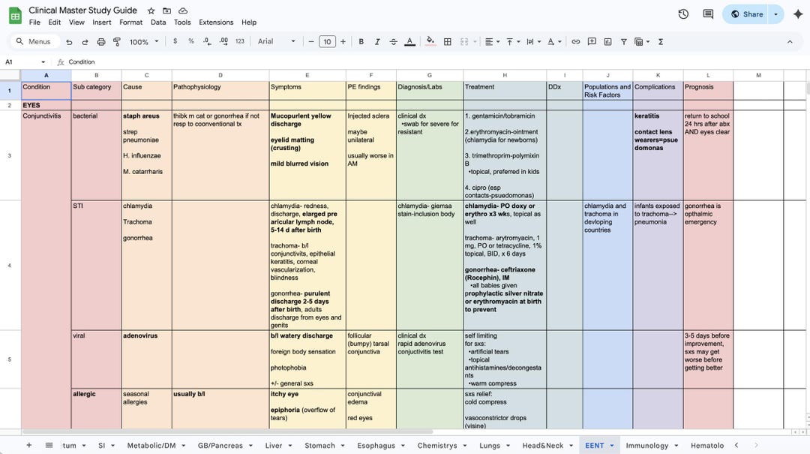Toggle strikethrough formatting
The image size is (810, 454).
pos(394,42)
